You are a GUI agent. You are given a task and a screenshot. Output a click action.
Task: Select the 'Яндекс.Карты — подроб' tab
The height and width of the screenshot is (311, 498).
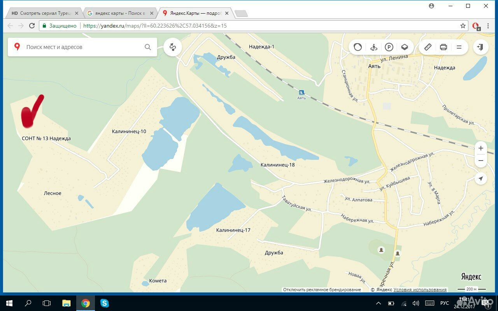pyautogui.click(x=195, y=13)
